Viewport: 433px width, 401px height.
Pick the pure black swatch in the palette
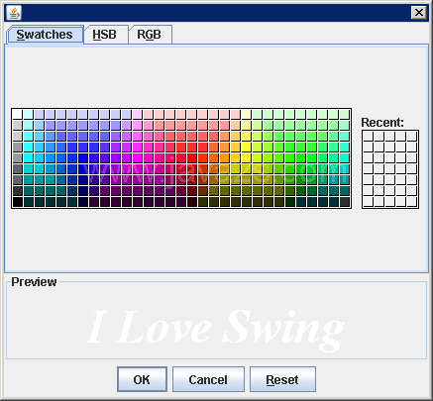(x=17, y=202)
